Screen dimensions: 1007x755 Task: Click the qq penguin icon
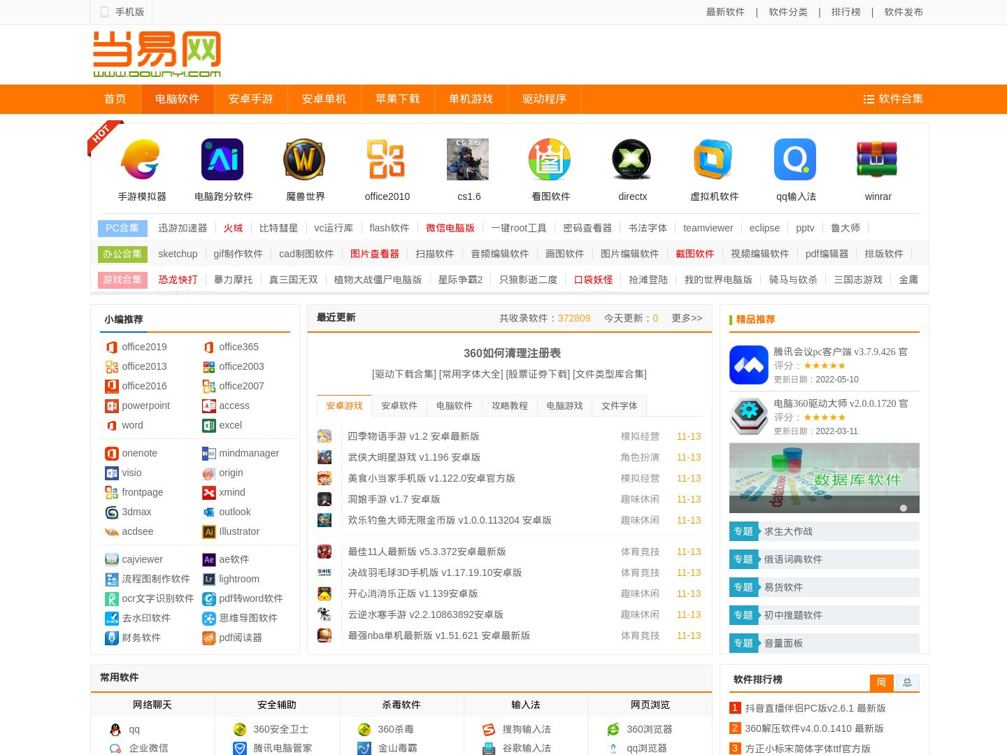click(x=115, y=729)
